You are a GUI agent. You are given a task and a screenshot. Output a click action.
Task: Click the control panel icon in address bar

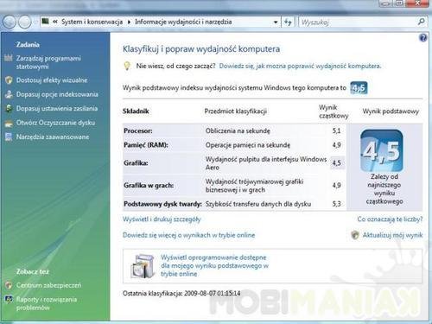pos(45,22)
